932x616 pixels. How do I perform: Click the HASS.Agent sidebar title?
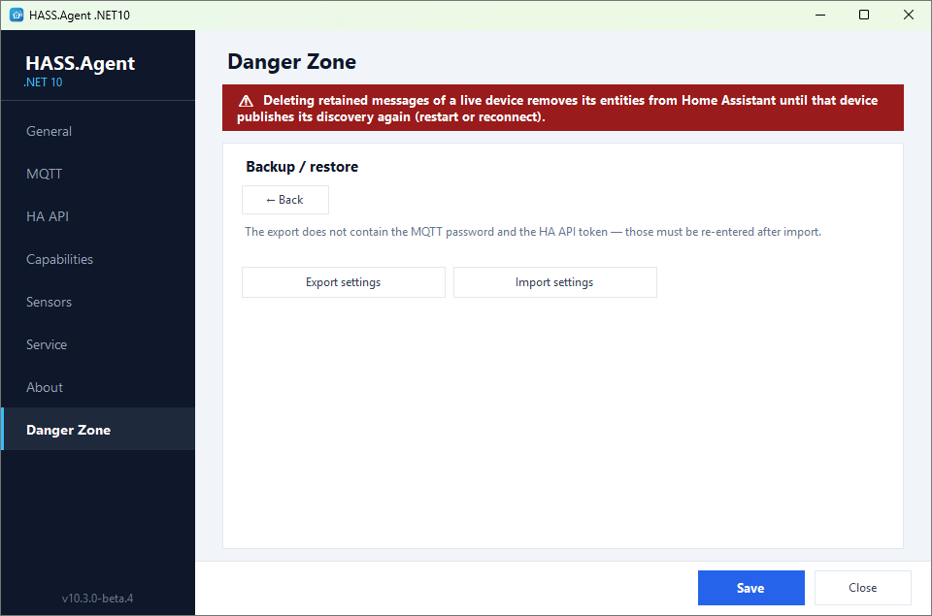coord(81,63)
